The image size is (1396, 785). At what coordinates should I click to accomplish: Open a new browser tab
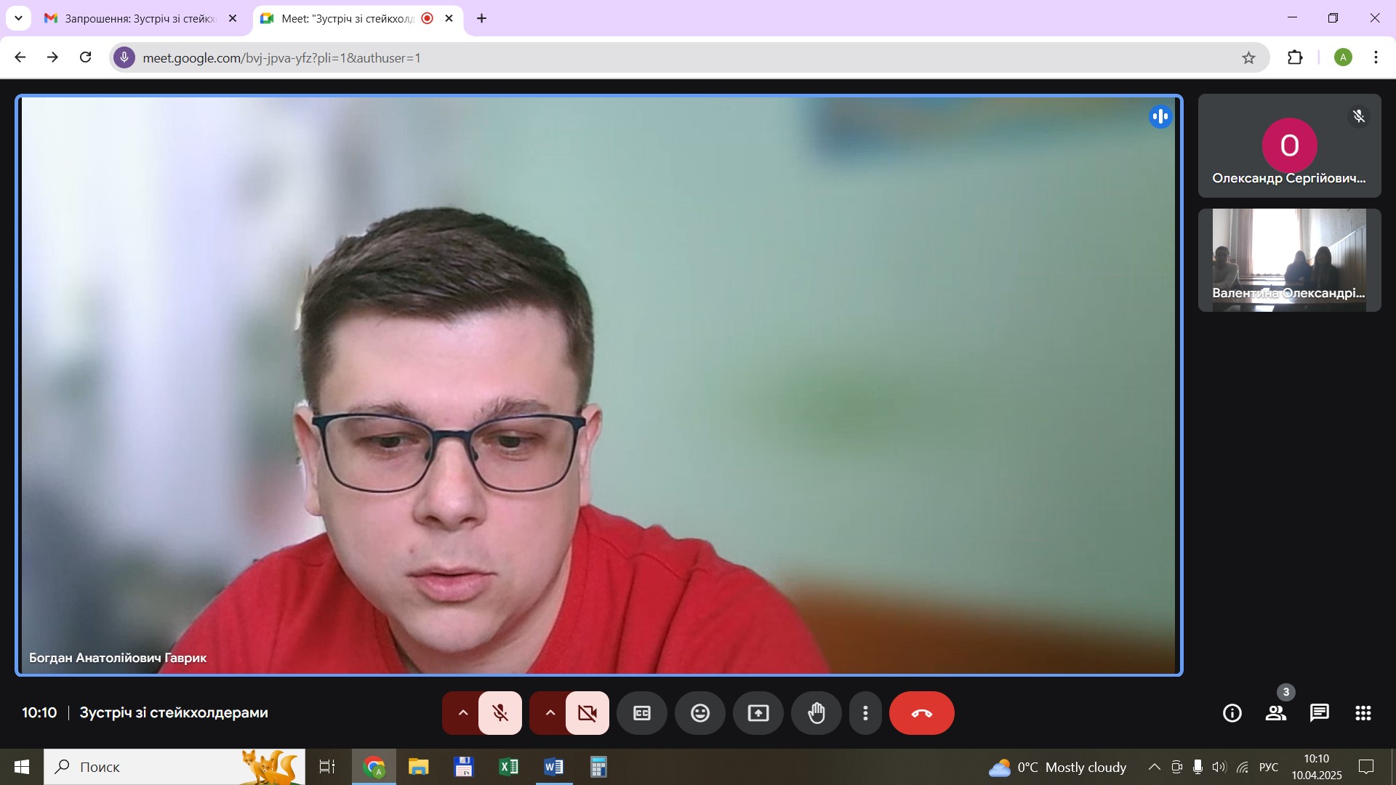482,18
